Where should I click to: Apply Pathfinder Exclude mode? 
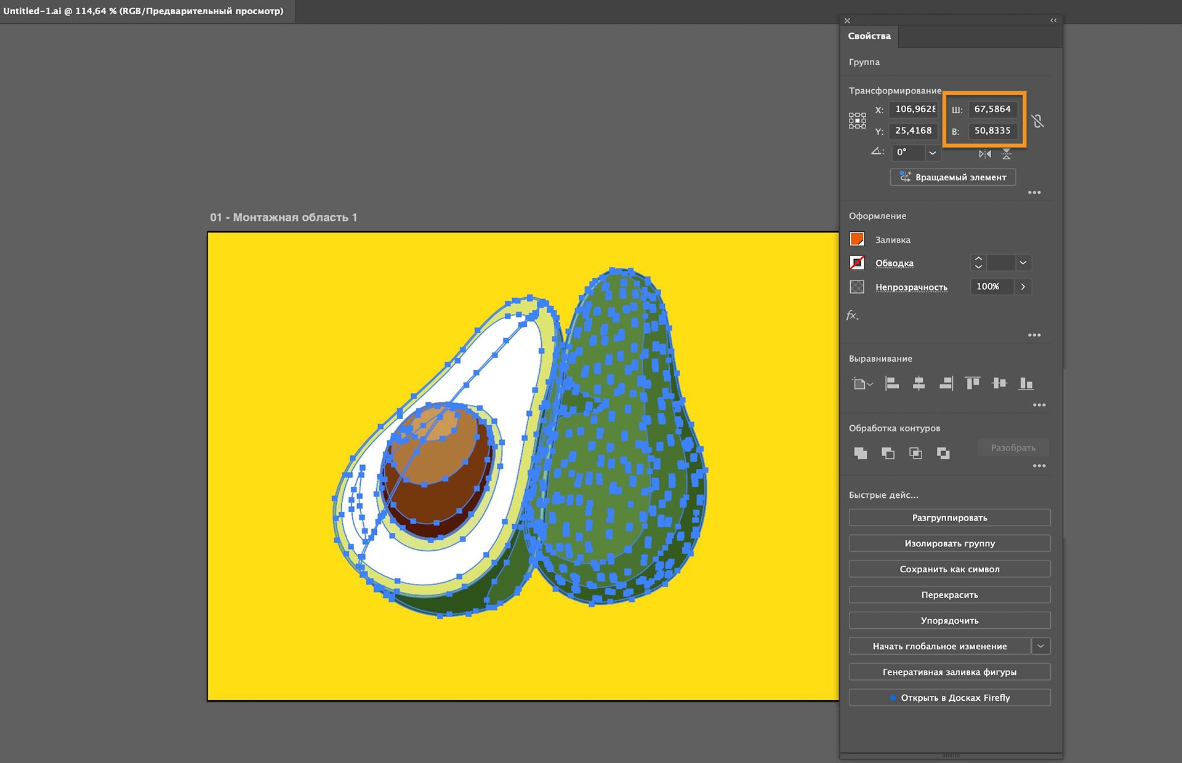click(x=943, y=453)
